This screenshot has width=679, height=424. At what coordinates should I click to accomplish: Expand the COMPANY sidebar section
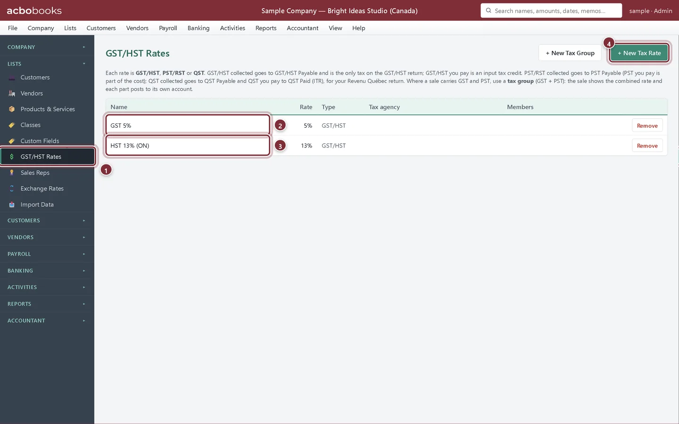47,47
